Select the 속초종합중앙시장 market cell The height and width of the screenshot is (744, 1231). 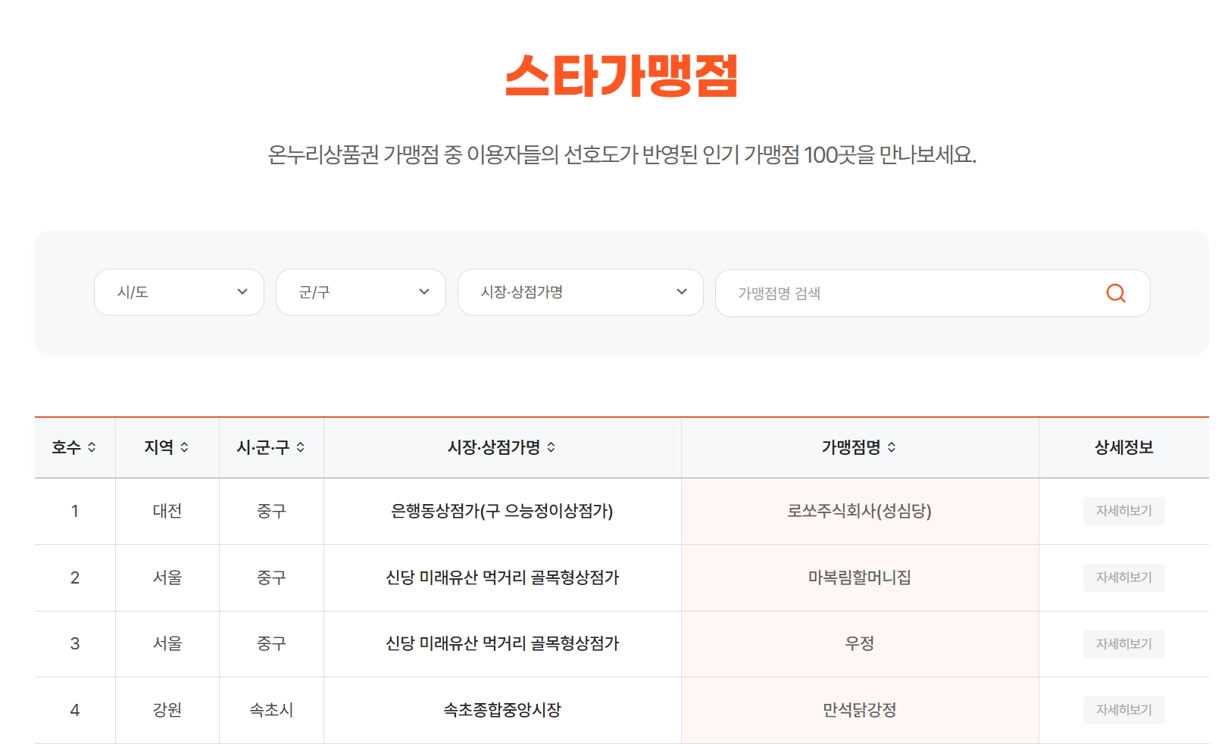501,710
